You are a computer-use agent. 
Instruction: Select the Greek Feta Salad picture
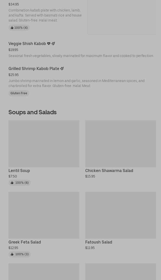click(x=44, y=215)
